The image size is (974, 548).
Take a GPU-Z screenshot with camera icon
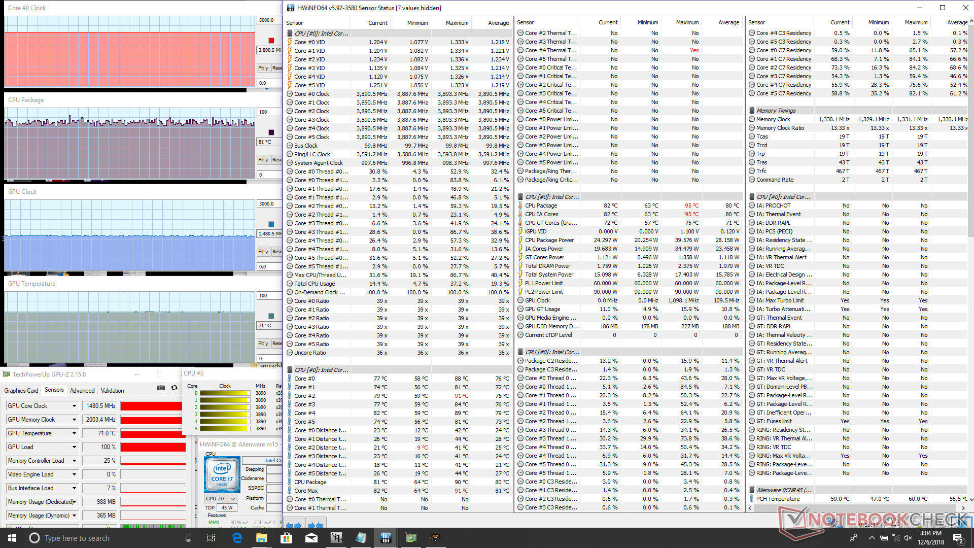click(x=161, y=388)
